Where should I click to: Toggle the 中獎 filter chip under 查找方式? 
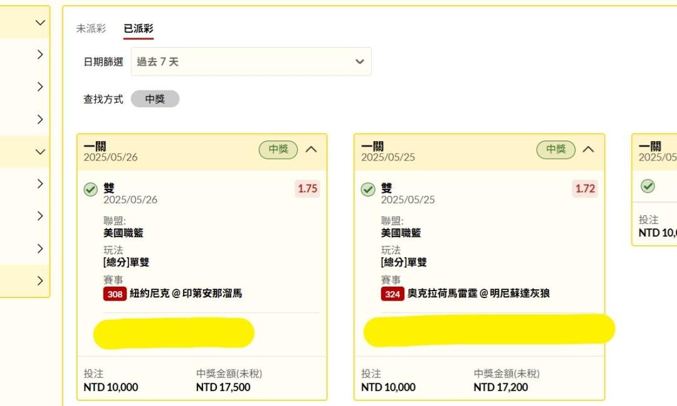click(x=155, y=99)
